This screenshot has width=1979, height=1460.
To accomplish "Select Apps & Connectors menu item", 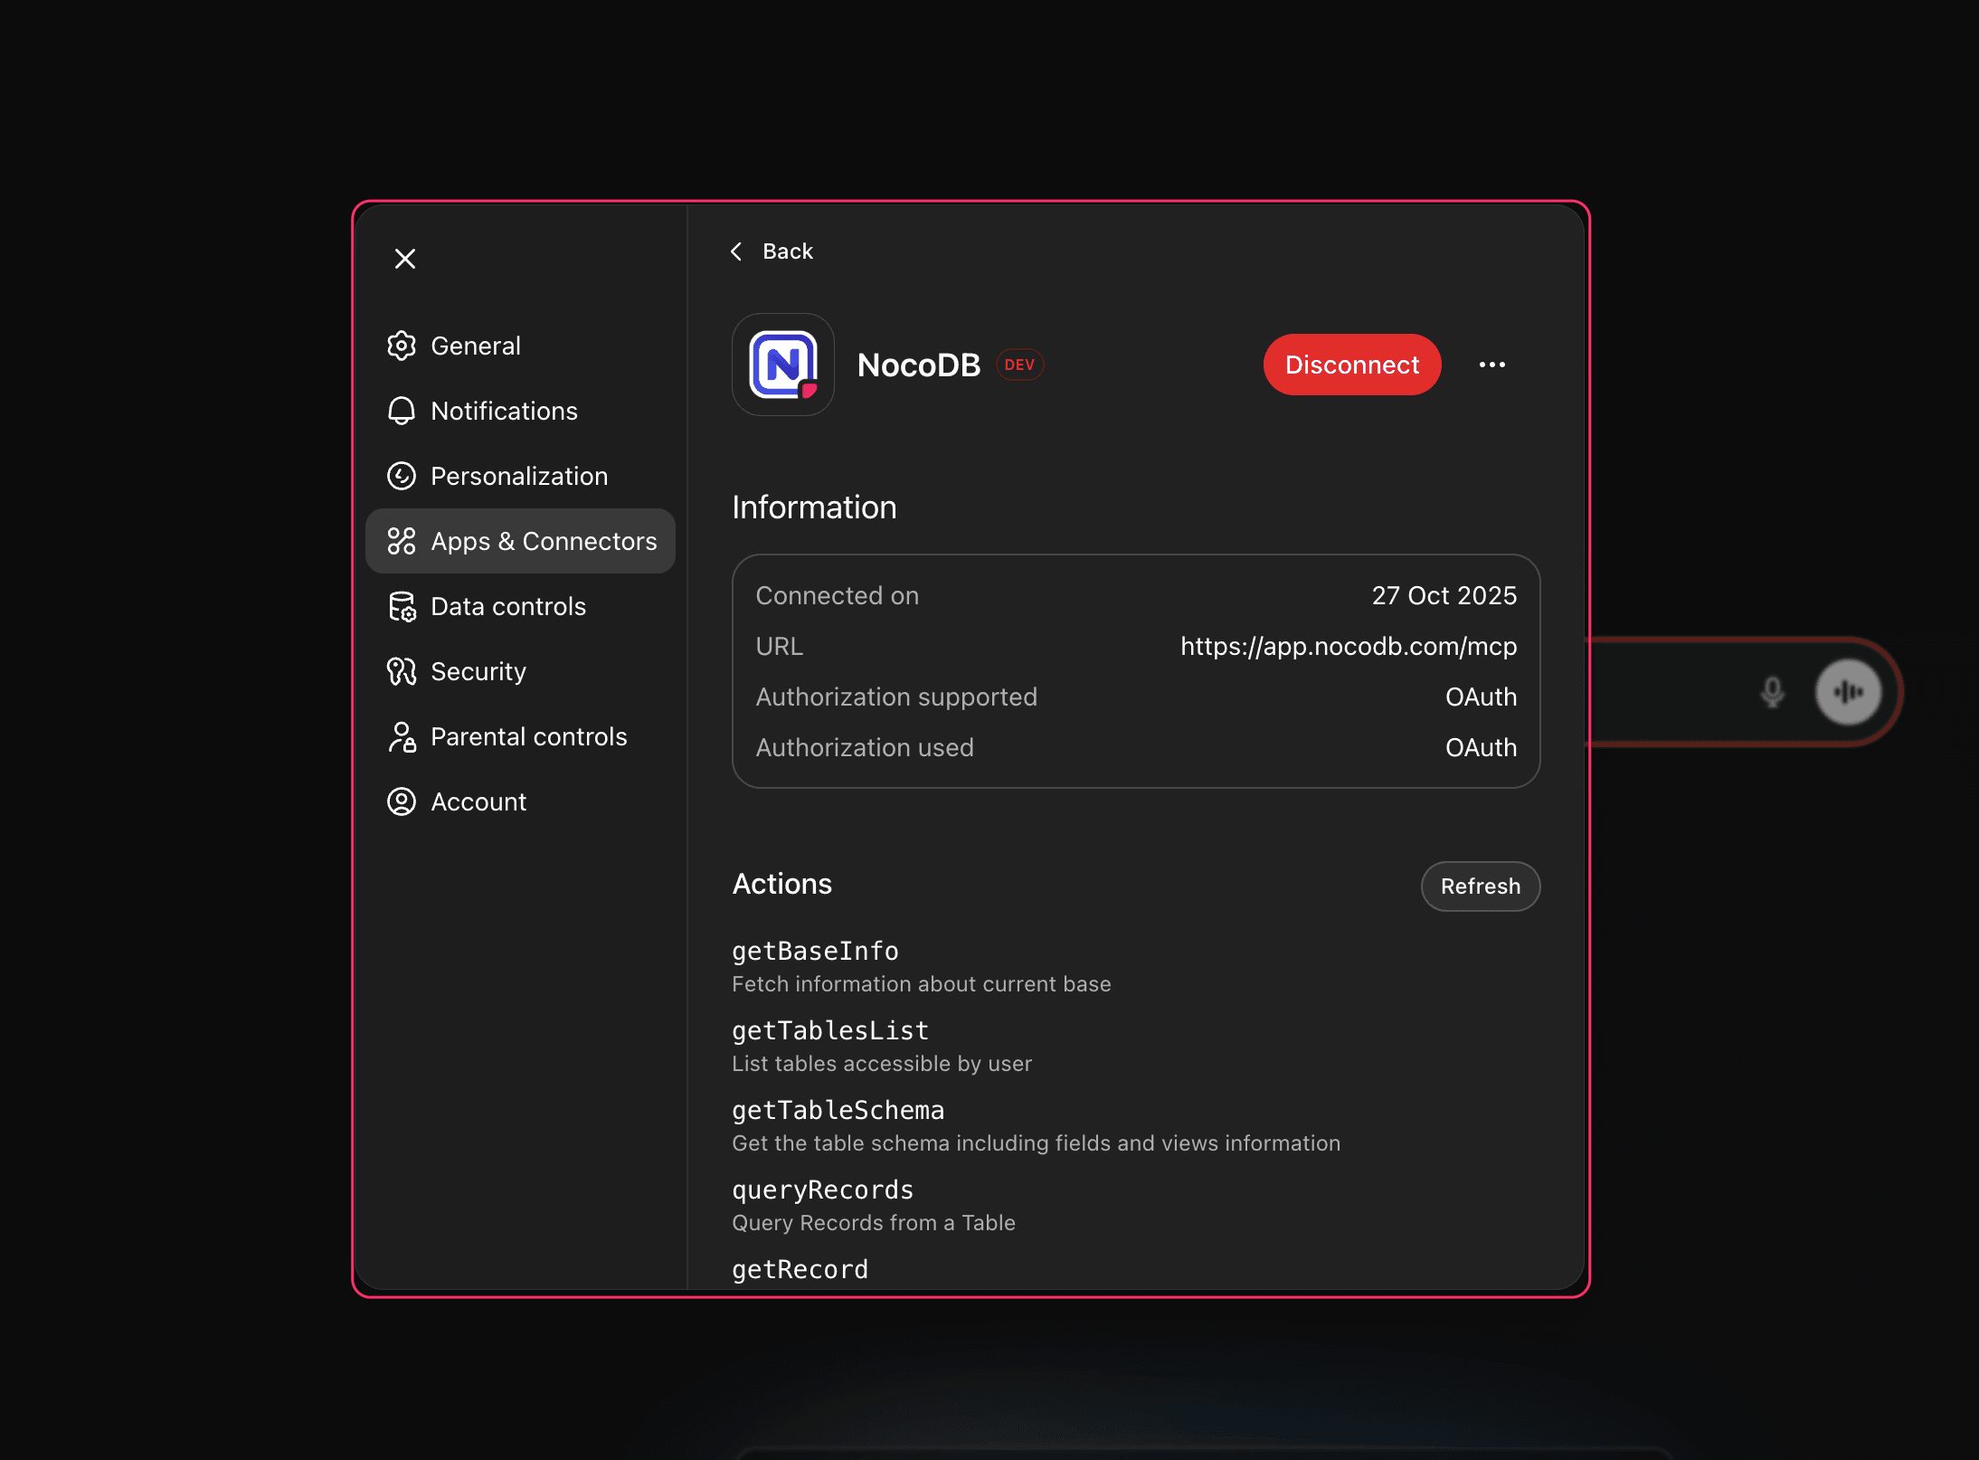I will (x=520, y=541).
